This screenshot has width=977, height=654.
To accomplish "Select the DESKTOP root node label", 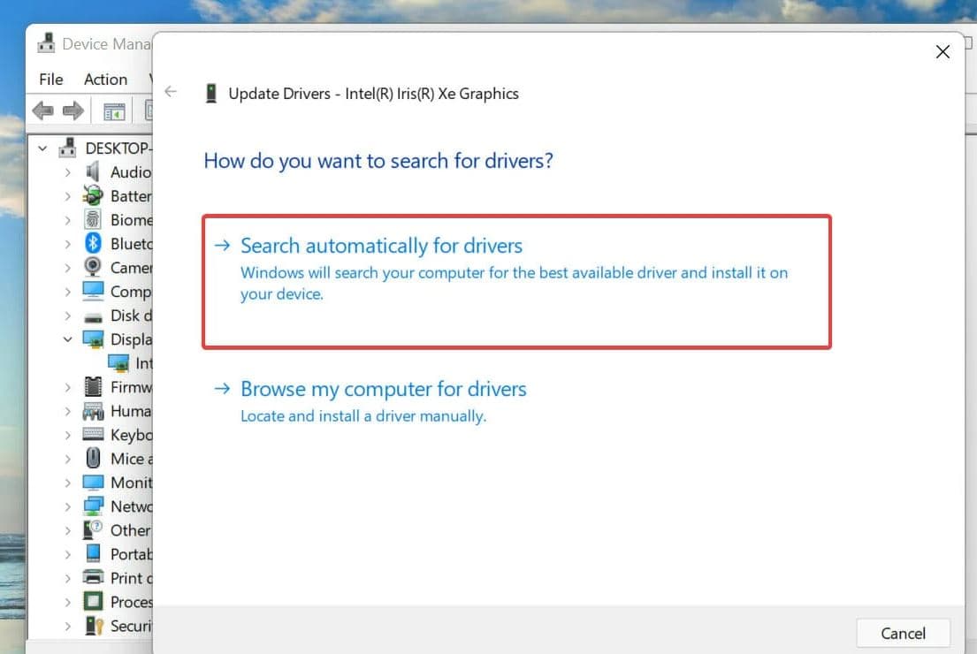I will [118, 148].
